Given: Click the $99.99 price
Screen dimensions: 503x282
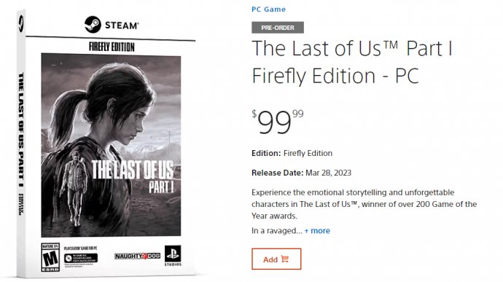Looking at the screenshot, I should pos(278,122).
